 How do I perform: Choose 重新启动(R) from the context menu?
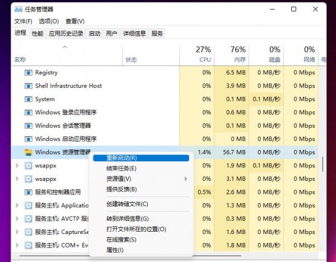click(x=122, y=158)
